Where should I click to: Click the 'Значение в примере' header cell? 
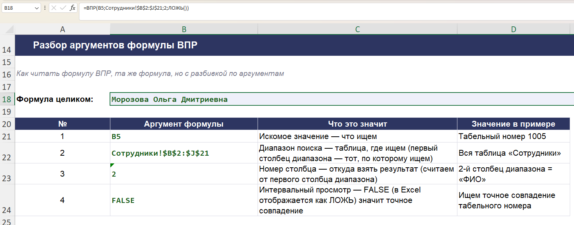(x=514, y=124)
